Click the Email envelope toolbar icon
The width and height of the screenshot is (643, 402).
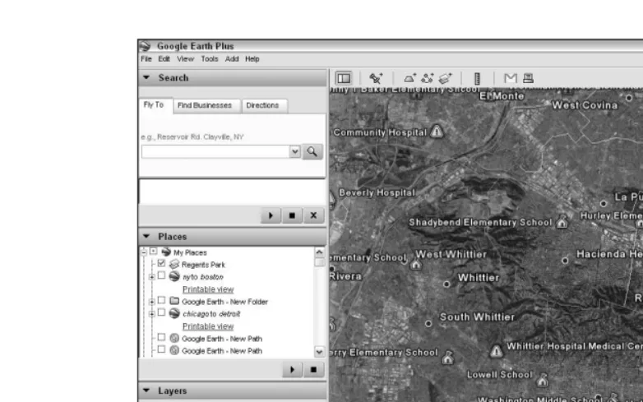510,78
